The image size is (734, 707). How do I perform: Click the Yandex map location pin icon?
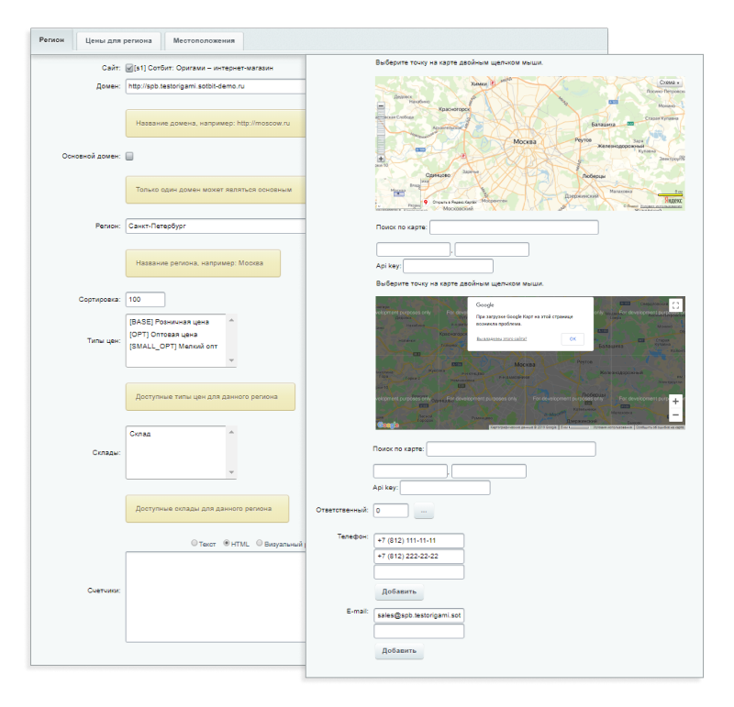(x=426, y=202)
